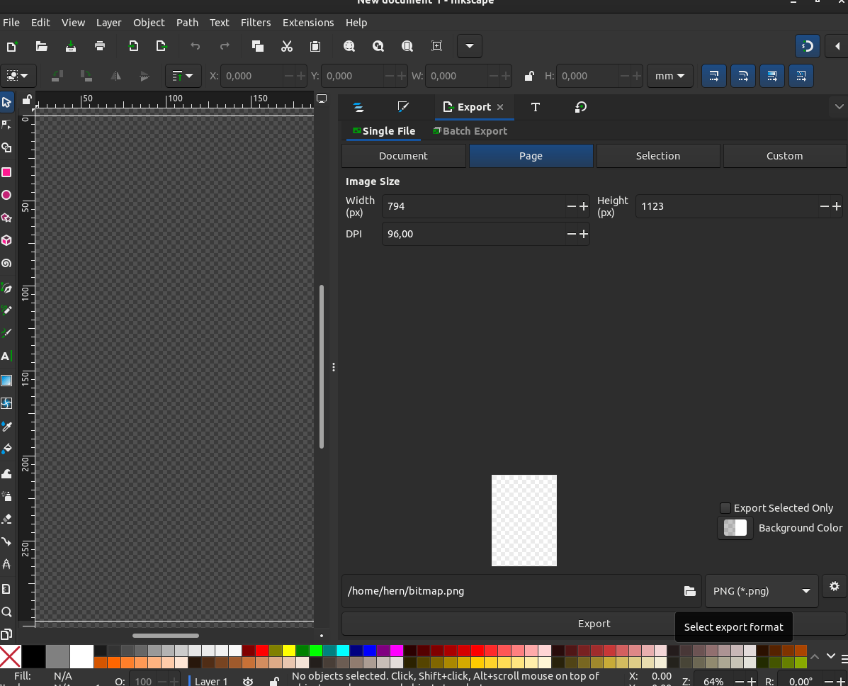Click the Print document icon
848x686 pixels.
(99, 46)
